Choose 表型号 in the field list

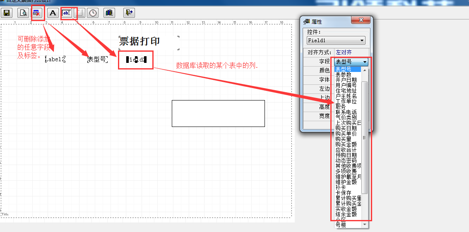pyautogui.click(x=348, y=69)
